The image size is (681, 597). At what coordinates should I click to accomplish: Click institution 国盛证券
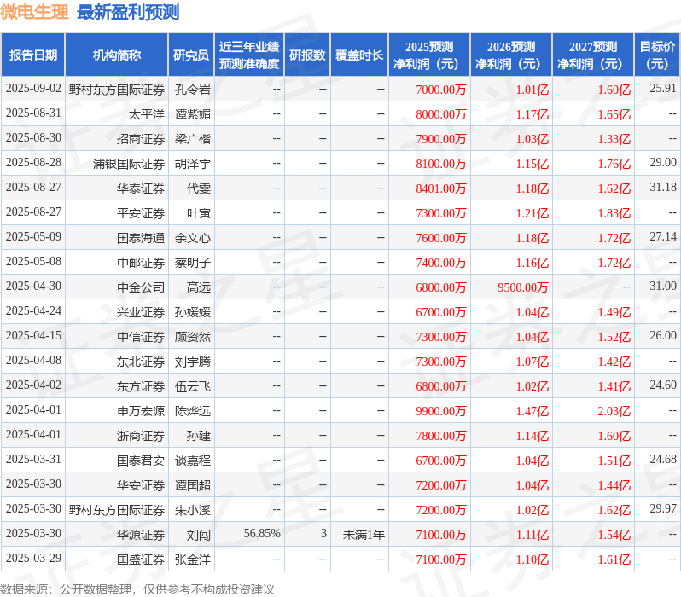[141, 560]
